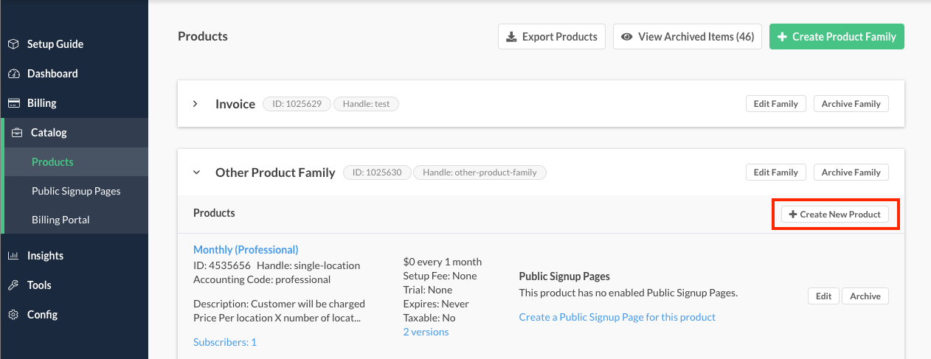Click the Billing credit card icon
The height and width of the screenshot is (359, 931).
click(13, 103)
